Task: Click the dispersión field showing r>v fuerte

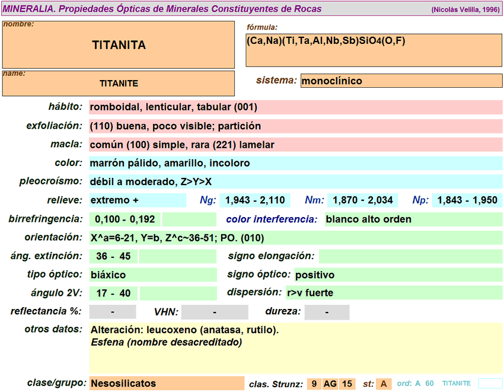Action: 393,292
